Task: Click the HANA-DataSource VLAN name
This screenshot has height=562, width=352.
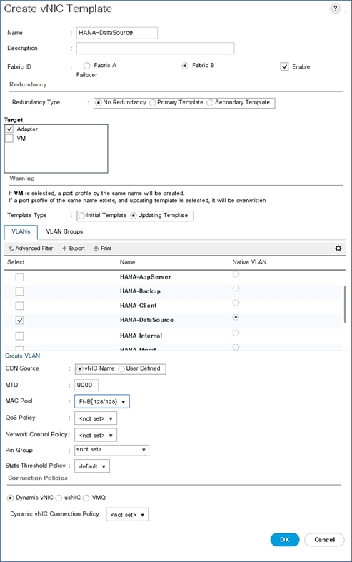Action: coord(146,320)
